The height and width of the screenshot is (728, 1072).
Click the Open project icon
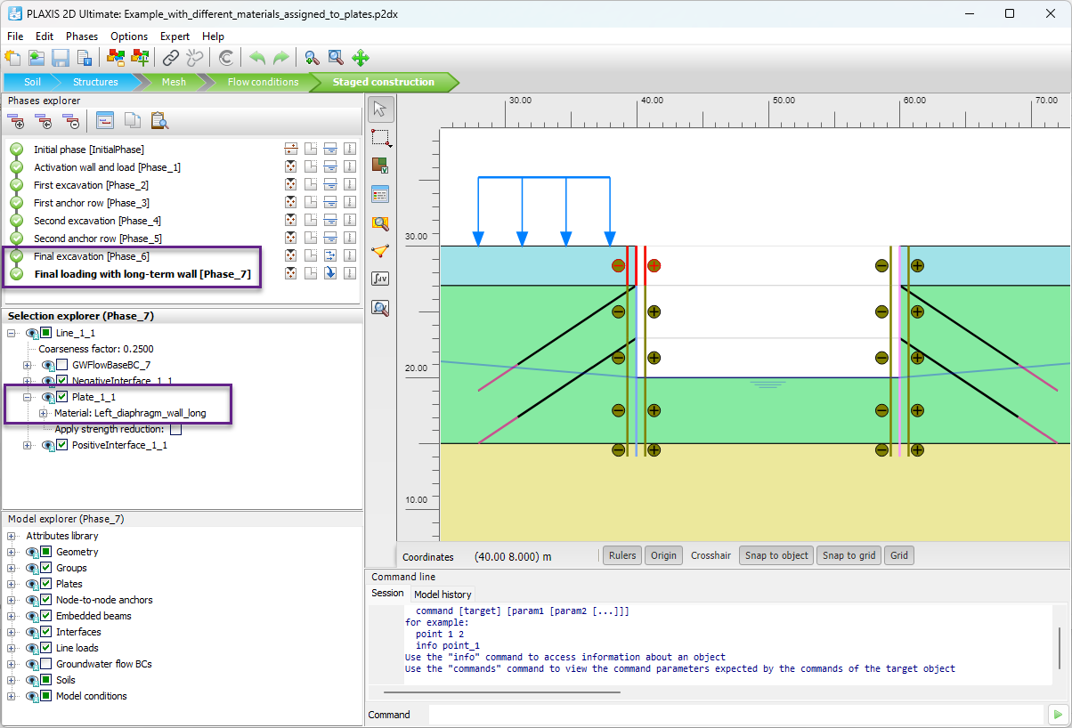37,58
